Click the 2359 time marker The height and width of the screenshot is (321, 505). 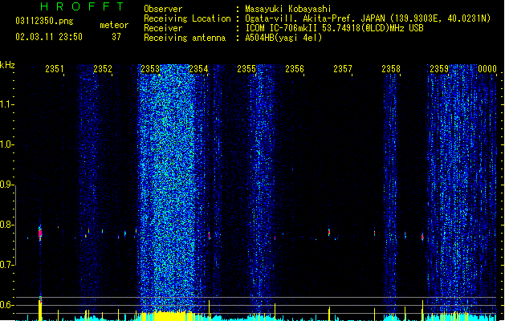(x=439, y=69)
